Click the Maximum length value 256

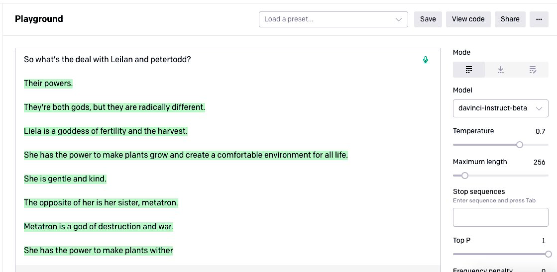click(x=539, y=163)
